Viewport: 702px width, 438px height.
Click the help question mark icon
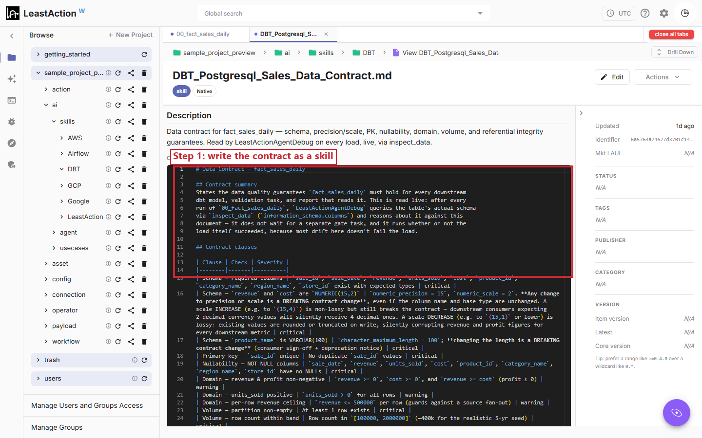click(645, 13)
